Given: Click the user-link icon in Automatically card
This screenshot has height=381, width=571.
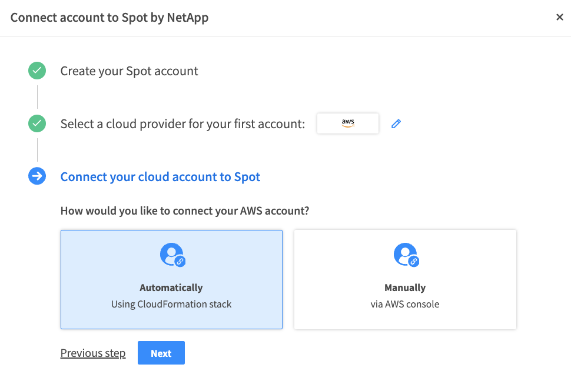Looking at the screenshot, I should coord(172,255).
